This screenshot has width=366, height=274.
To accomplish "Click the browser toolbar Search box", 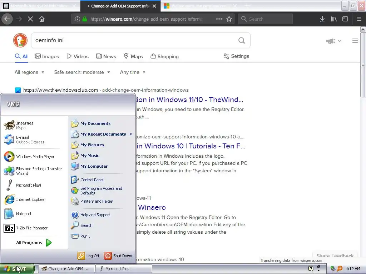I will (x=266, y=19).
